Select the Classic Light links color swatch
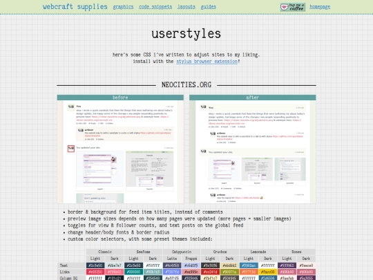Viewport: 373px width, 280px height. pyautogui.click(x=95, y=272)
